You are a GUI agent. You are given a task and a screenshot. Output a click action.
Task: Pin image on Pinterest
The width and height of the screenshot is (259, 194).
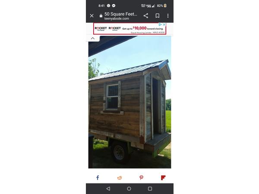pos(141,178)
